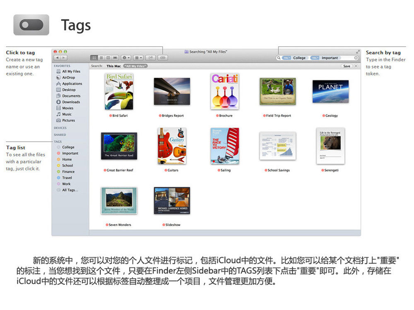Click the "Brochure" file name label
414x310 pixels.
point(226,116)
